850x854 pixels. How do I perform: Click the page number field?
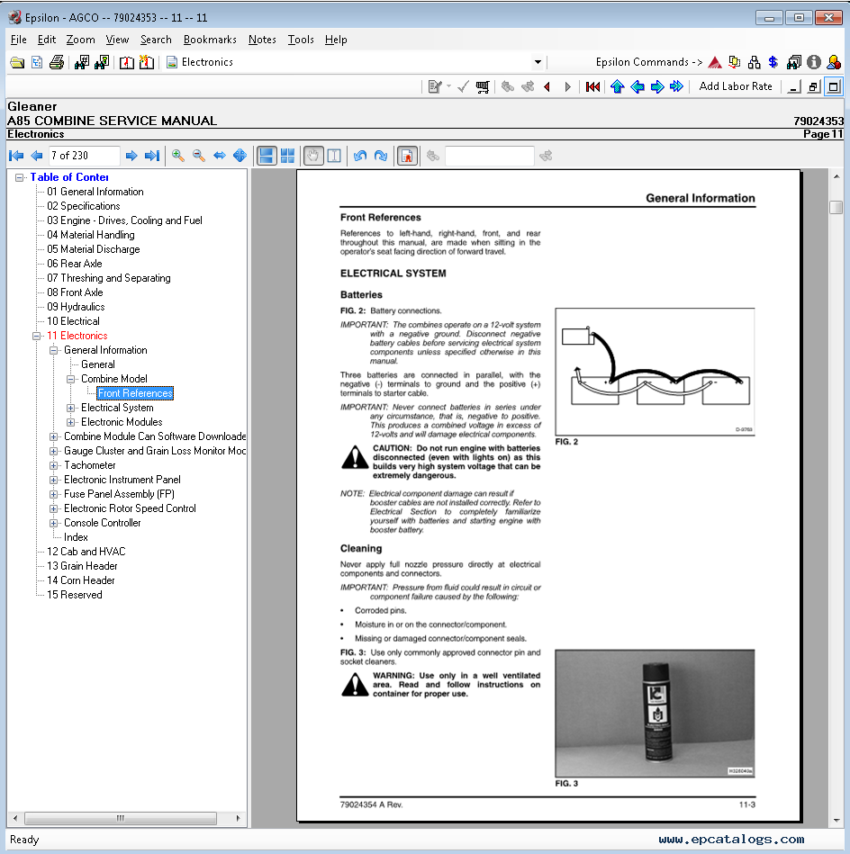point(84,156)
